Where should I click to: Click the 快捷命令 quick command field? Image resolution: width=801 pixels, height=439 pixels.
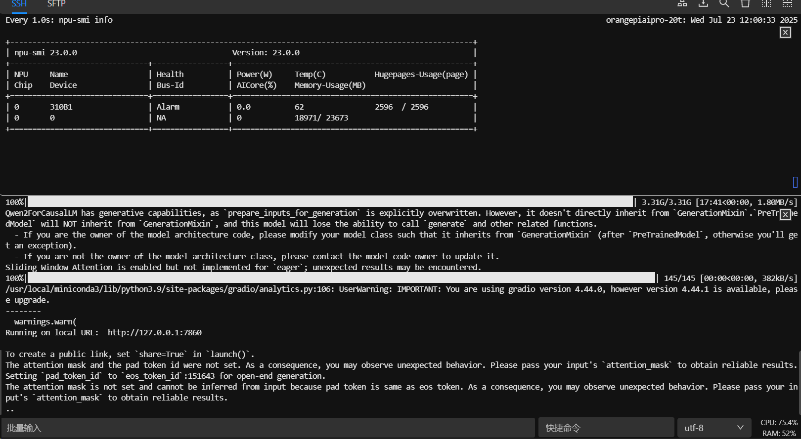[606, 428]
